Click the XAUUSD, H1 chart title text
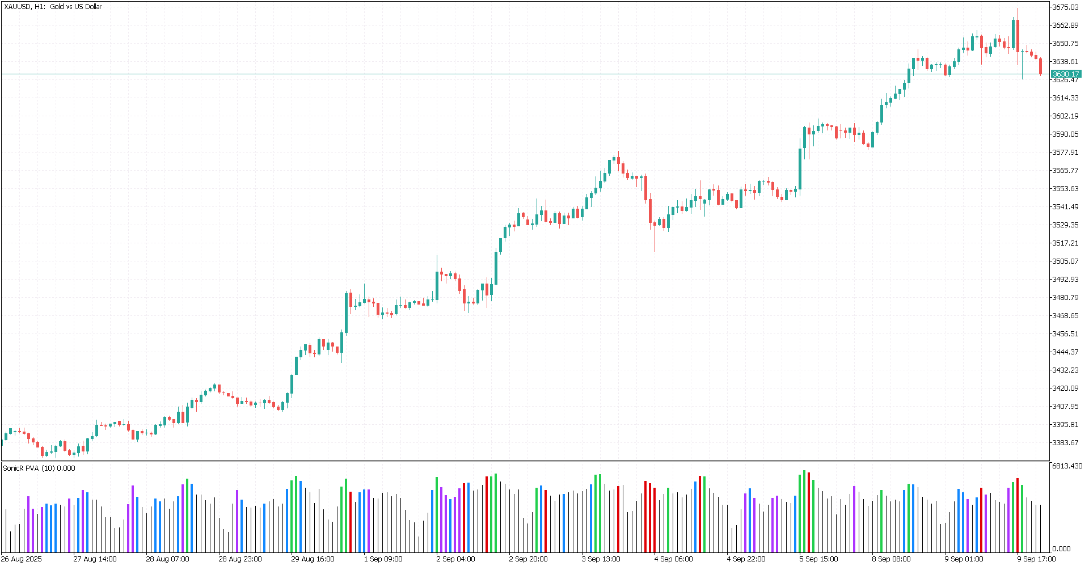 pos(53,7)
